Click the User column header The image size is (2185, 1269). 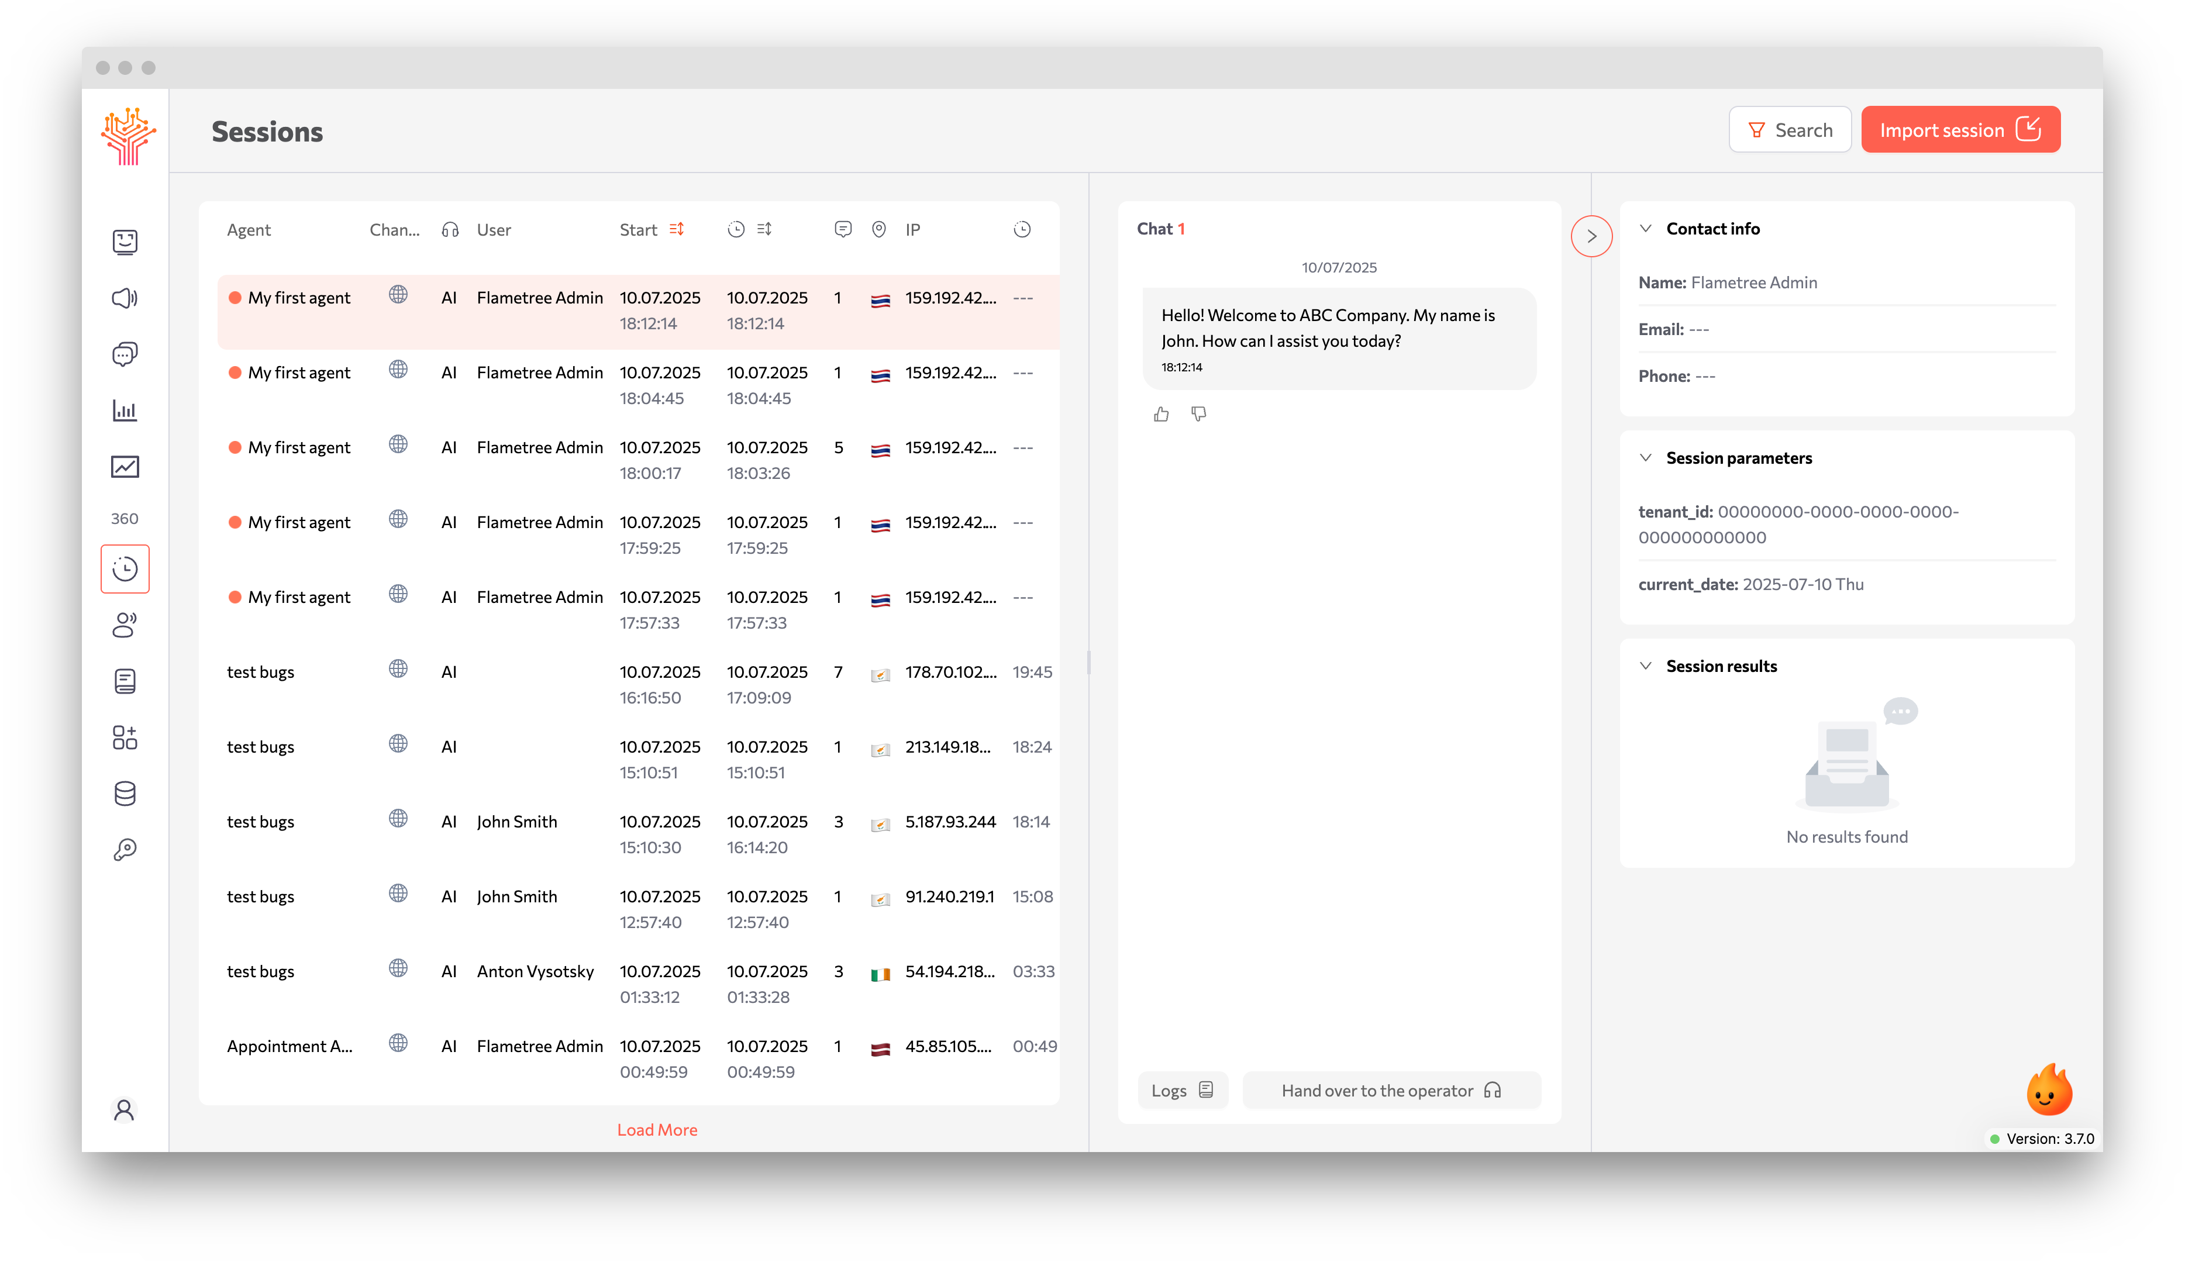click(494, 230)
